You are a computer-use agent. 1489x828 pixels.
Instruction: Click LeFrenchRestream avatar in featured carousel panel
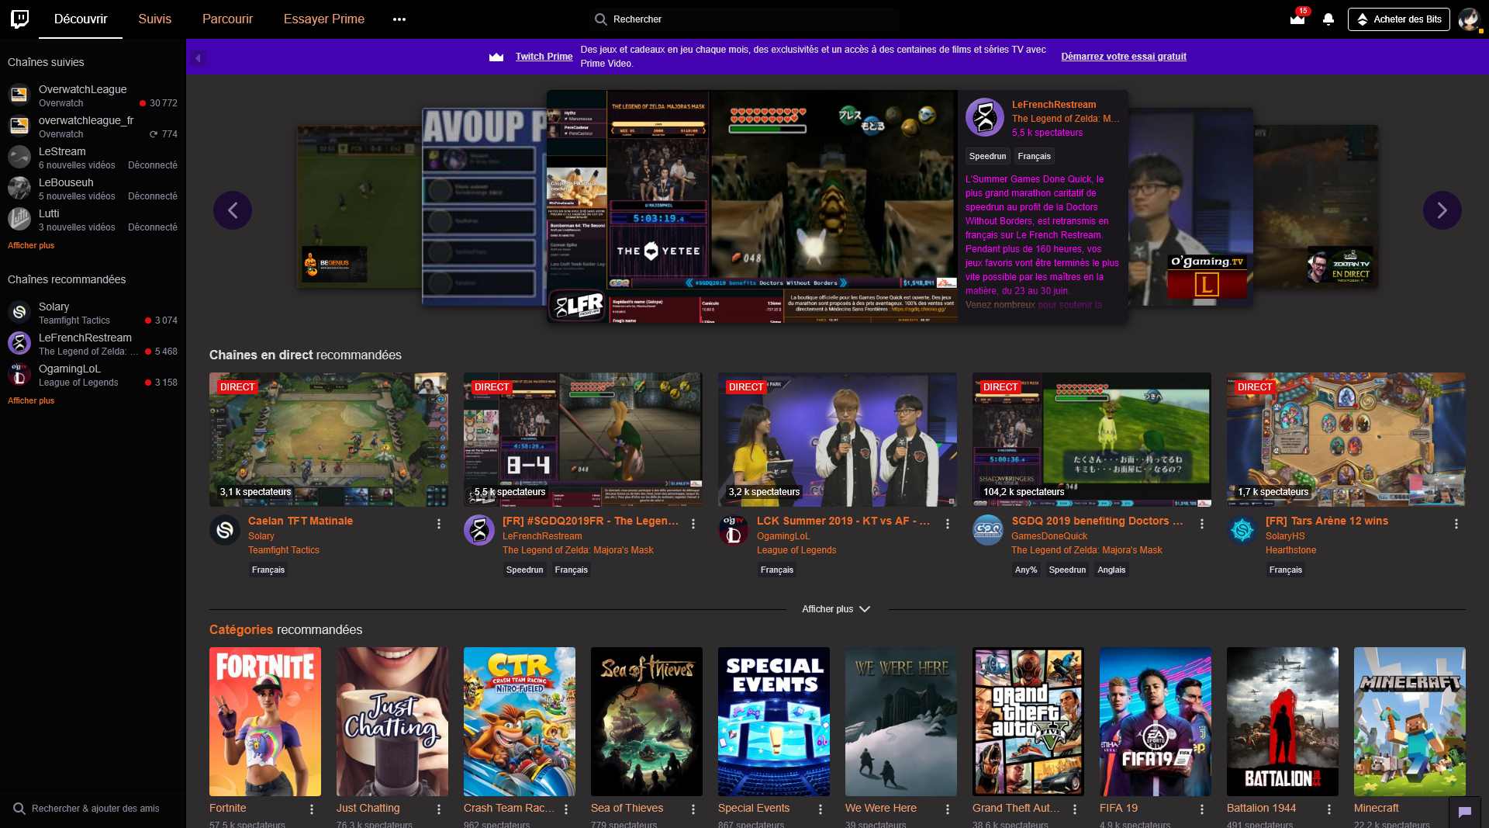pos(985,117)
